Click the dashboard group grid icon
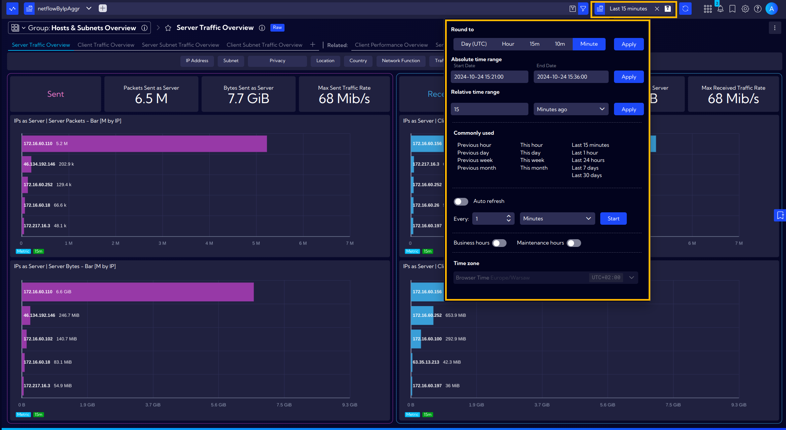 pyautogui.click(x=15, y=28)
